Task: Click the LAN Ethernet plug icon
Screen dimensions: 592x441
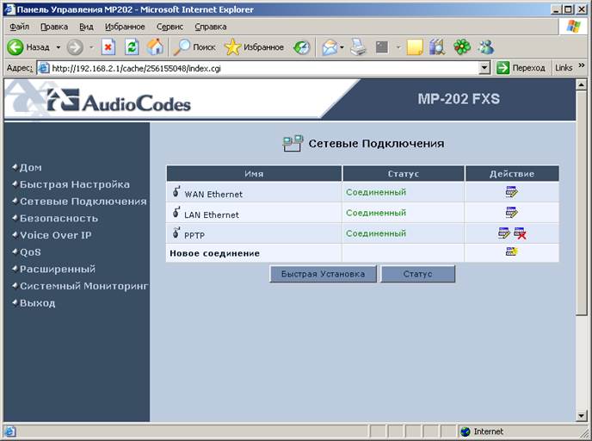Action: (176, 213)
